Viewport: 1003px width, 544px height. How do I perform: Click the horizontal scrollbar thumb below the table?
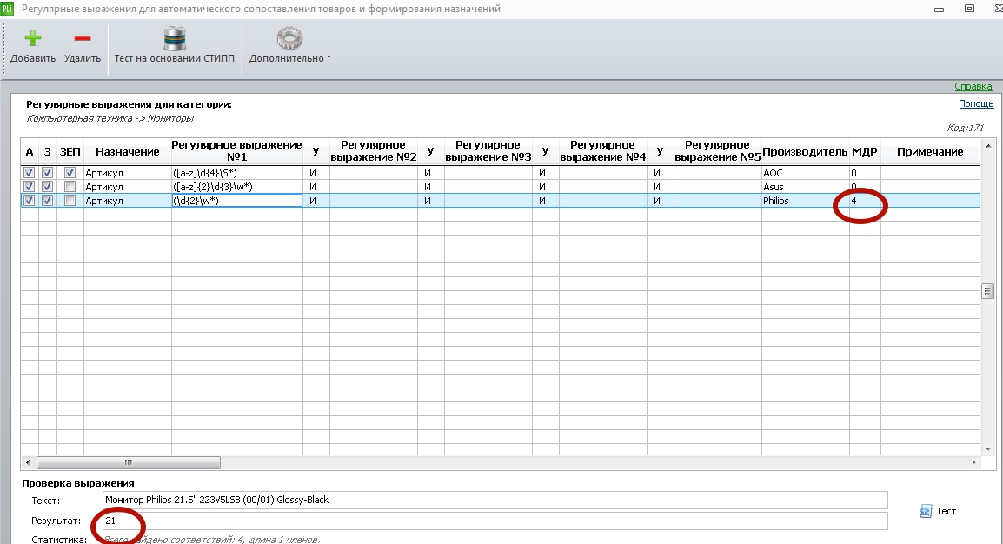point(129,462)
